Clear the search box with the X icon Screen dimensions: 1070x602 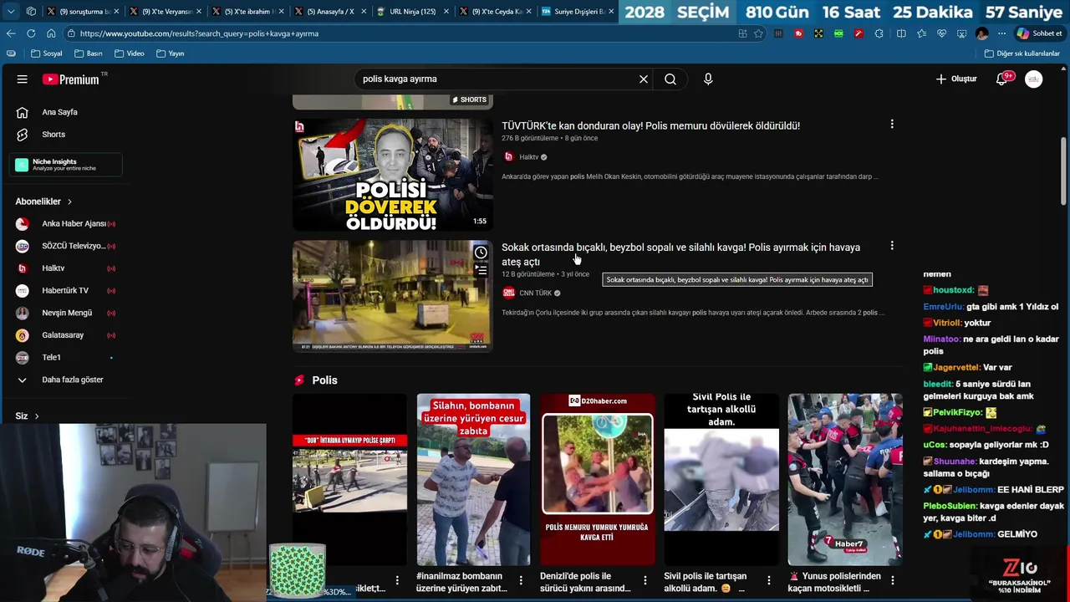[x=644, y=79]
